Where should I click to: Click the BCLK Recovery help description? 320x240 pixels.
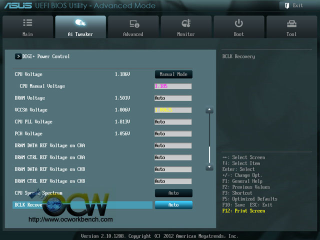tap(238, 56)
